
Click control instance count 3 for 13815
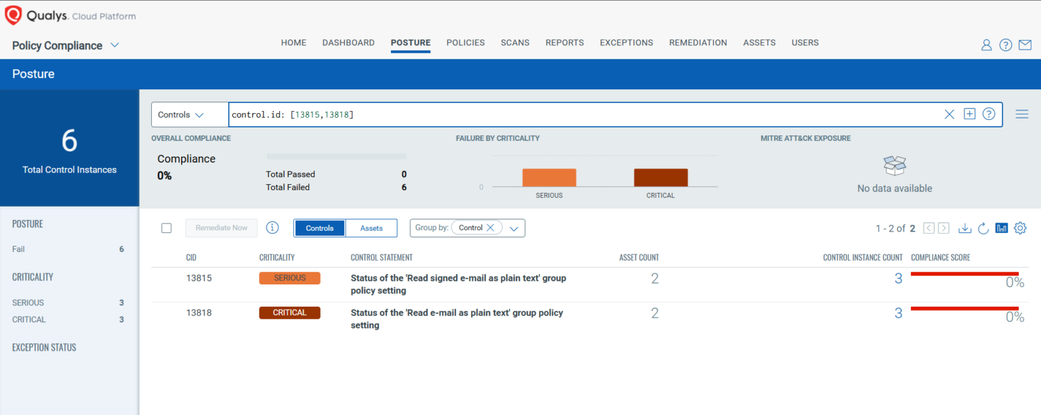click(899, 278)
